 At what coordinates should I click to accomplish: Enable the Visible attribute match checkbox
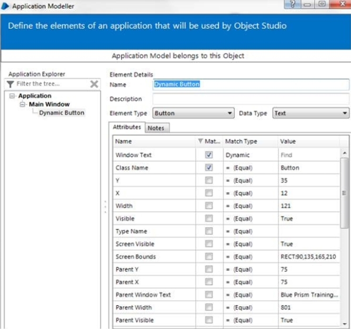pyautogui.click(x=209, y=219)
